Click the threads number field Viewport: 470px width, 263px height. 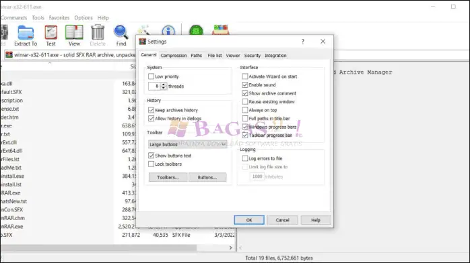pos(155,87)
